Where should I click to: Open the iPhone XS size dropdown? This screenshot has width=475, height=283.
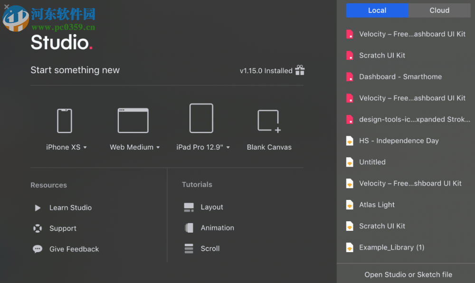pos(85,147)
